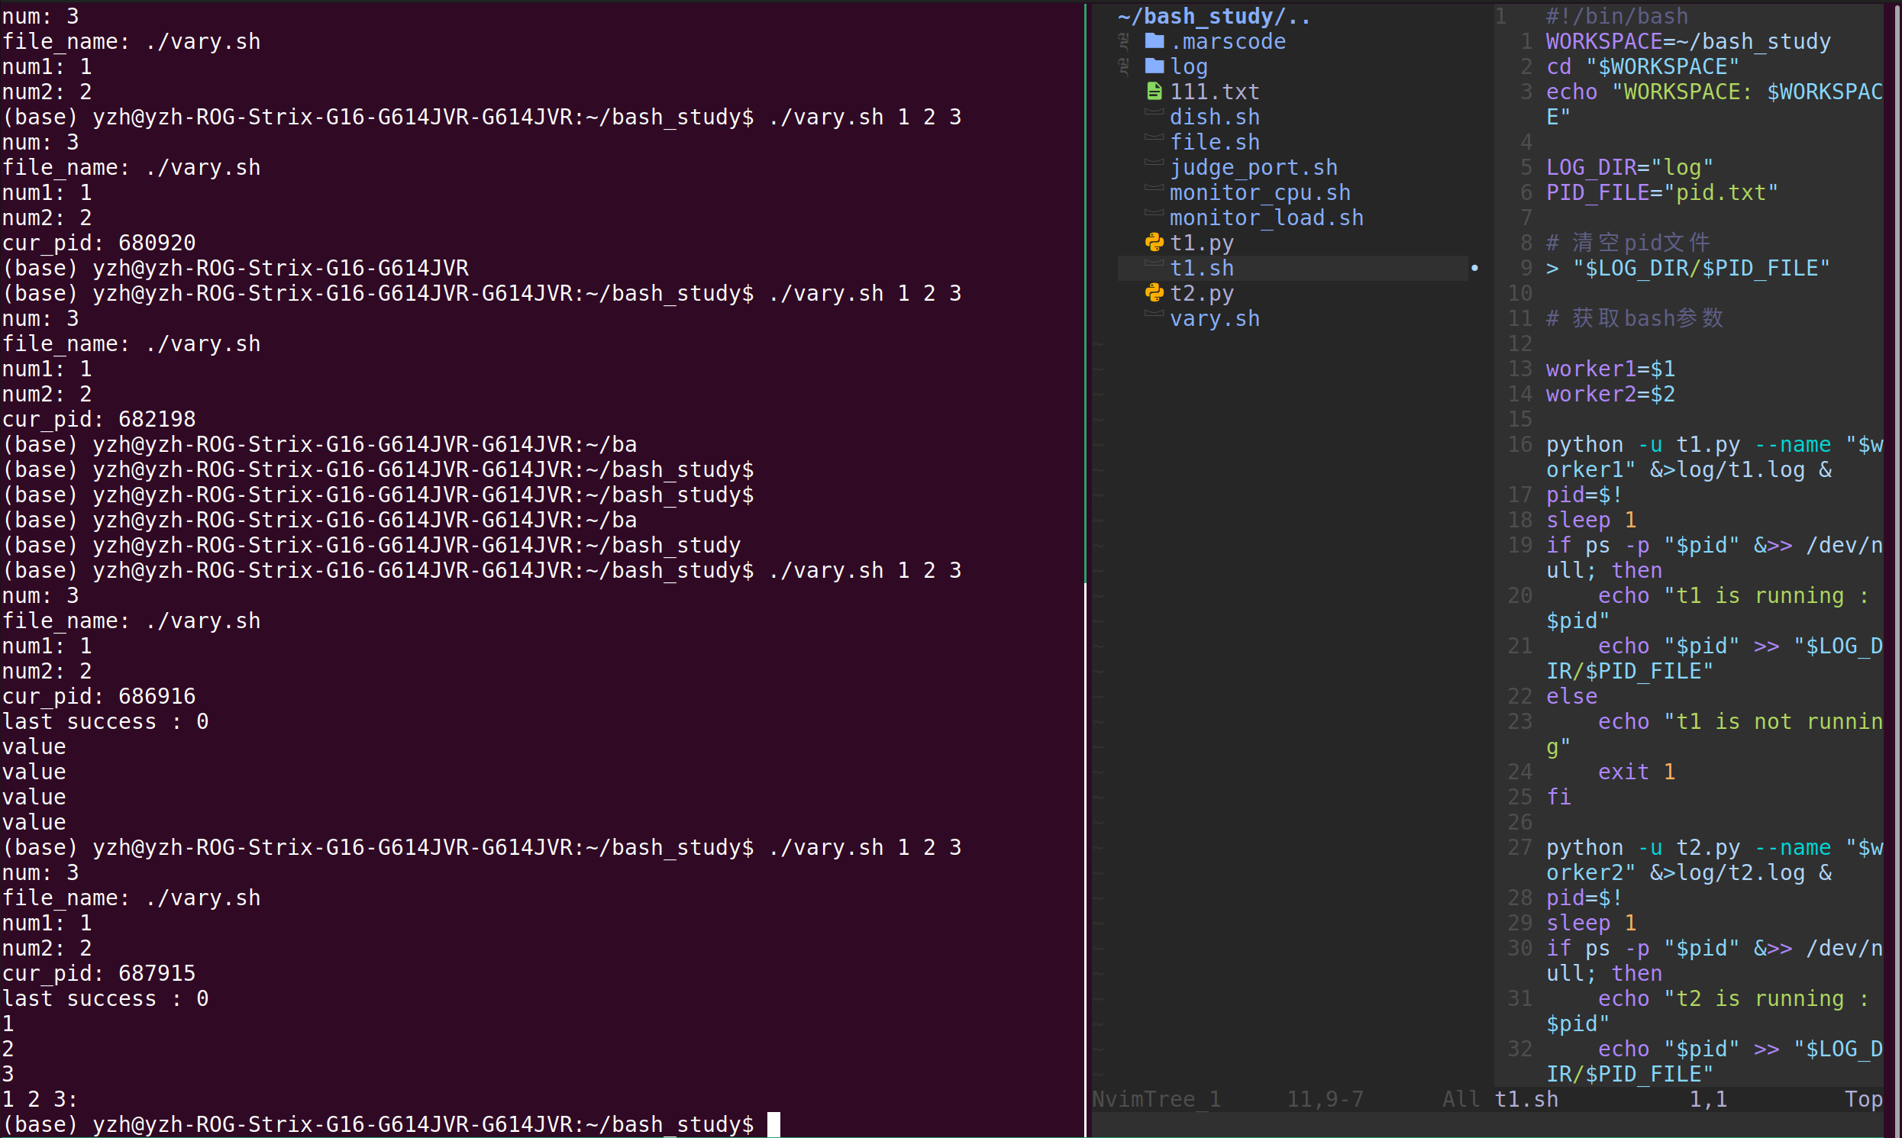The width and height of the screenshot is (1902, 1138).
Task: Expand the .marscode folder arrow
Action: point(1125,40)
